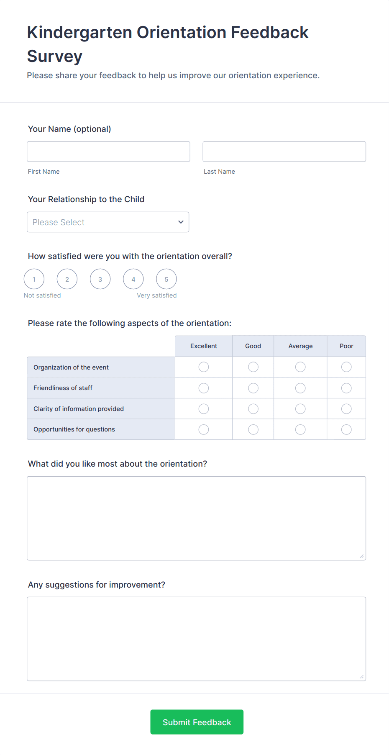Select satisfaction rating 5 (Very satisfied)
This screenshot has width=389, height=755.
(x=166, y=279)
